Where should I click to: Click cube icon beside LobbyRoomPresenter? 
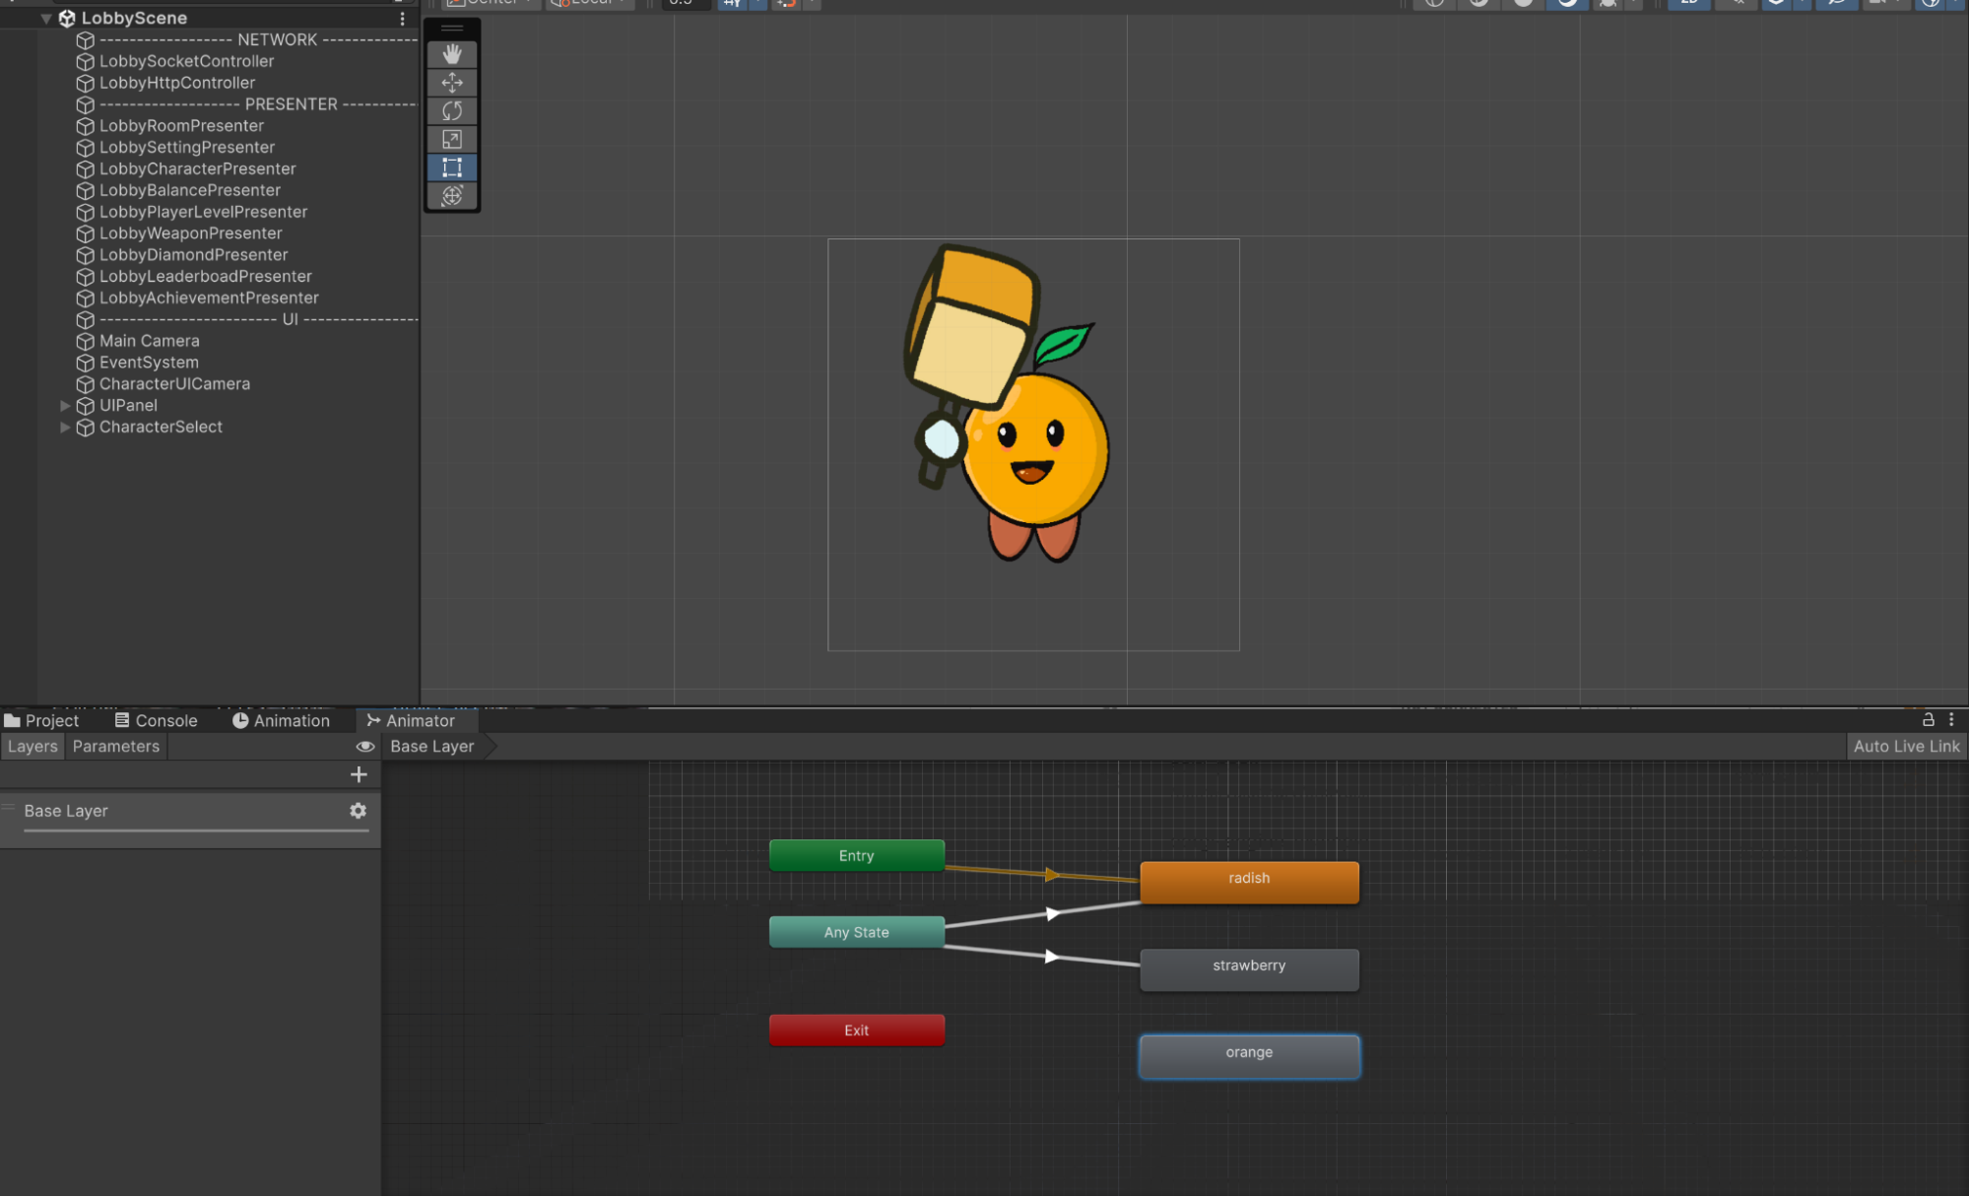[86, 126]
